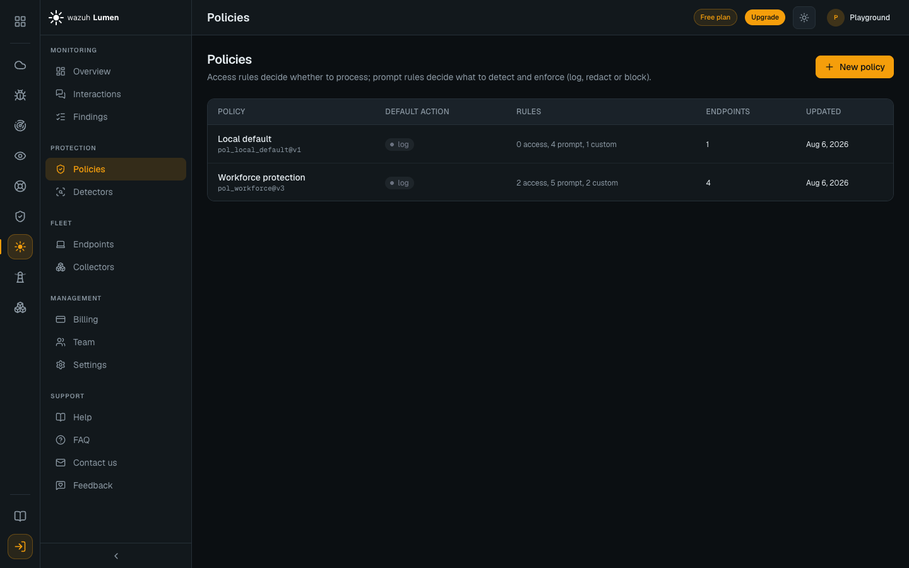The image size is (909, 568).
Task: Click the New policy button
Action: coord(854,67)
